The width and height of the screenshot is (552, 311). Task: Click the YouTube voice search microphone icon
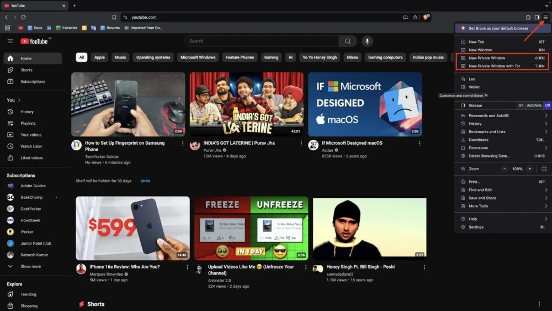[367, 41]
